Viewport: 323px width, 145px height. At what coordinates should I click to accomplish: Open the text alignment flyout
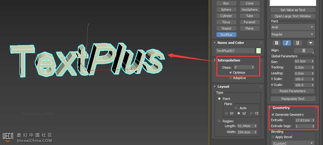point(304,51)
